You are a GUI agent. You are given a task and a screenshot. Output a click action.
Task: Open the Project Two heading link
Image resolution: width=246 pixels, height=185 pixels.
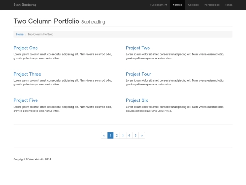coord(138,48)
